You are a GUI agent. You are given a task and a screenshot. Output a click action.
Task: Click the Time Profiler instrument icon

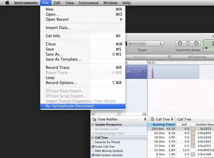point(94,119)
